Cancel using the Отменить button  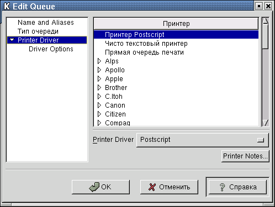point(169,187)
